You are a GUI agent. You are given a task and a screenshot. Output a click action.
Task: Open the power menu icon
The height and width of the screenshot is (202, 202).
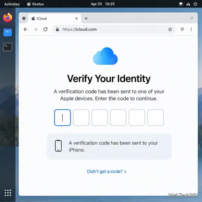click(196, 4)
